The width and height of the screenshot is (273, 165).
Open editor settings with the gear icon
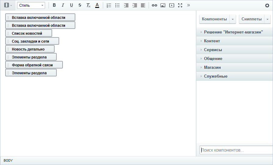(x=267, y=5)
